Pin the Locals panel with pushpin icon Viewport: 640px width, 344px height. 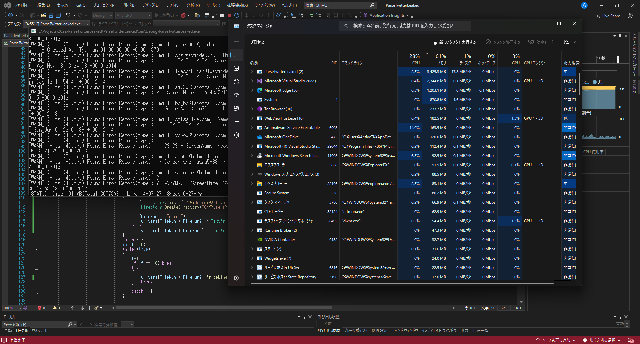304,317
